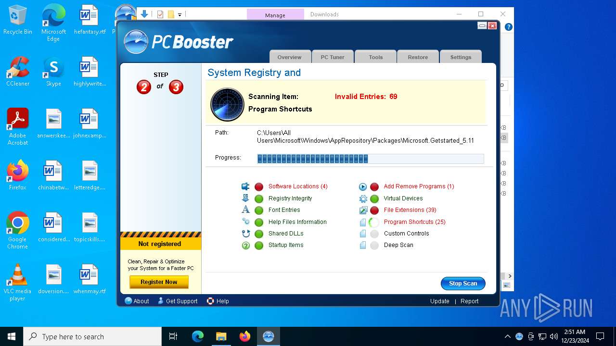The width and height of the screenshot is (616, 346).
Task: Click the Invalid Entries: 69 counter
Action: (366, 97)
